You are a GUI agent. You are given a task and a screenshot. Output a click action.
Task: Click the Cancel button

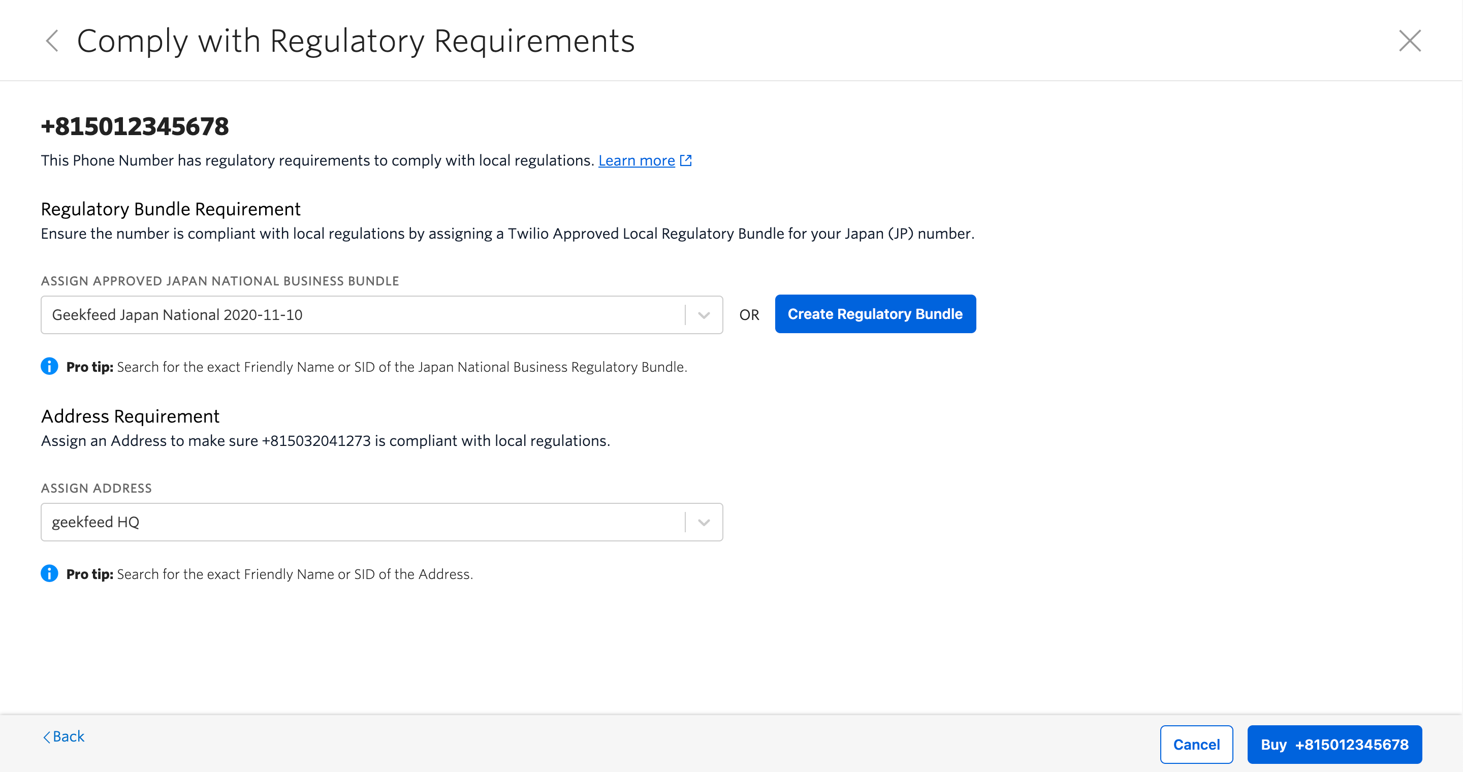point(1196,744)
